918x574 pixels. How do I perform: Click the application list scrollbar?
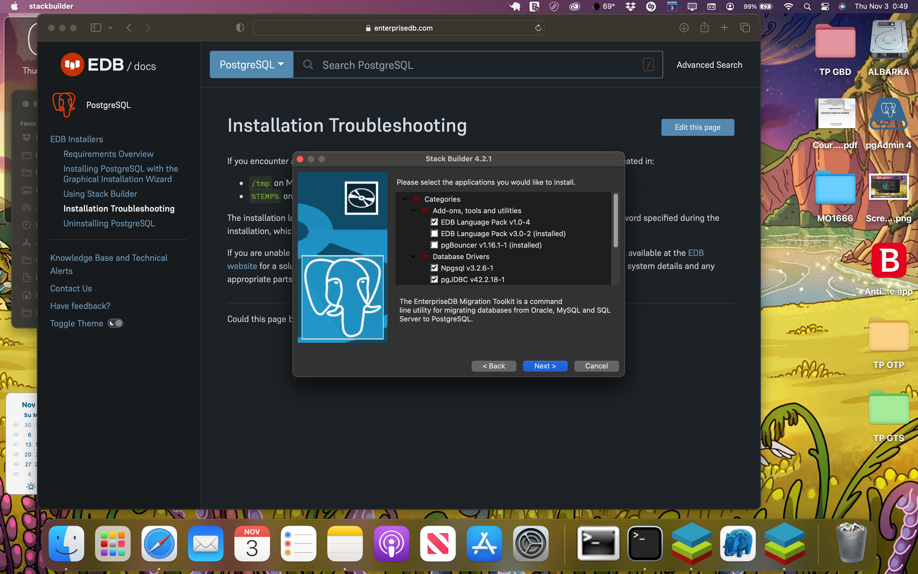coord(616,220)
